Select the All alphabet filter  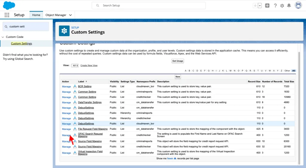(x=294, y=71)
